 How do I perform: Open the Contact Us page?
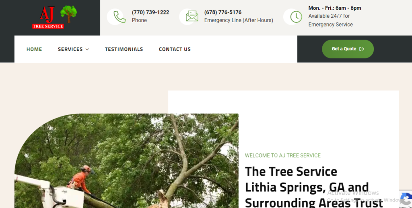coord(175,49)
